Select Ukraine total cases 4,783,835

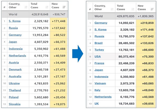[x=41, y=83]
